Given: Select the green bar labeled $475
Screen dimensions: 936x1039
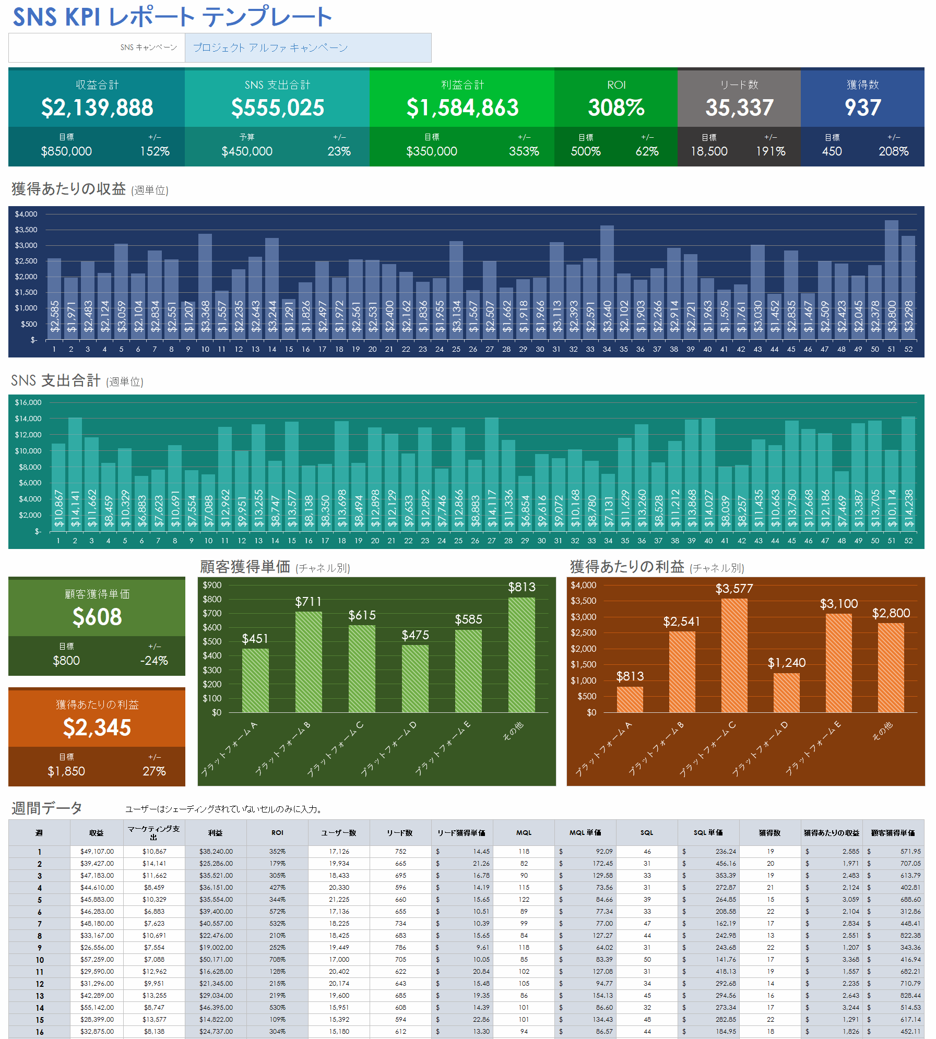Looking at the screenshot, I should tap(415, 678).
